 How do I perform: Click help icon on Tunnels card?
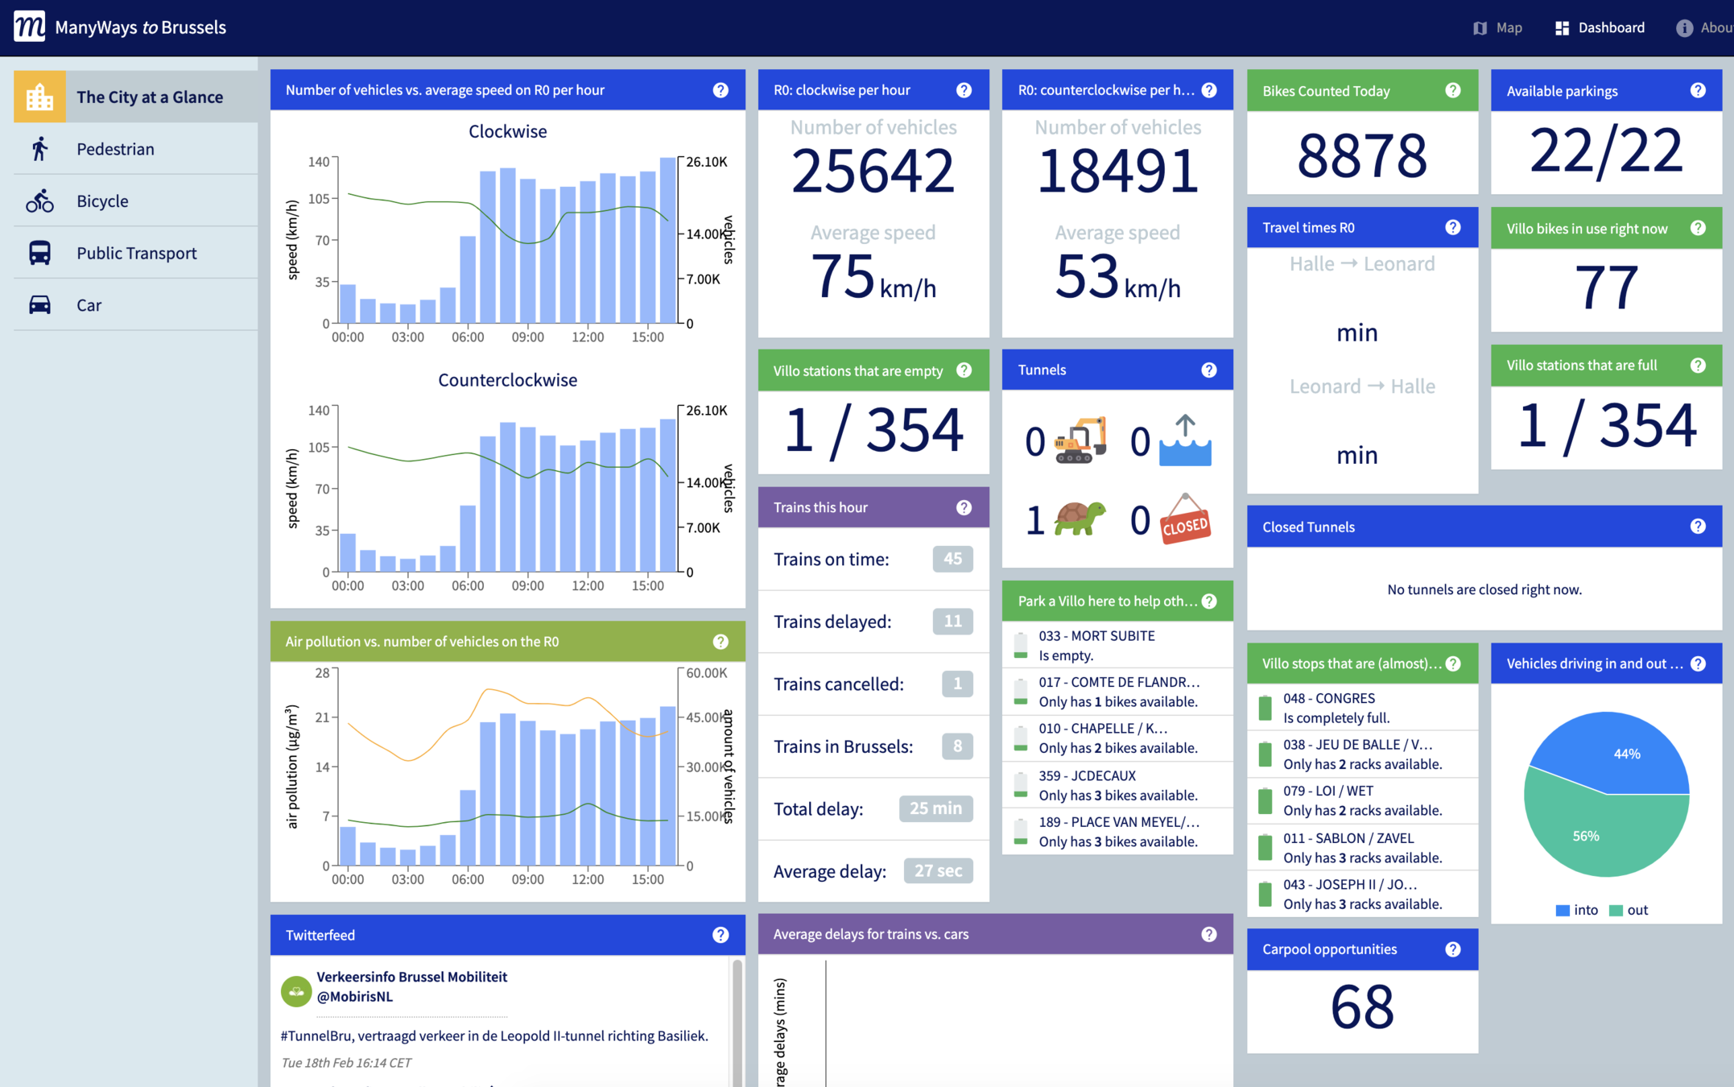[1208, 370]
